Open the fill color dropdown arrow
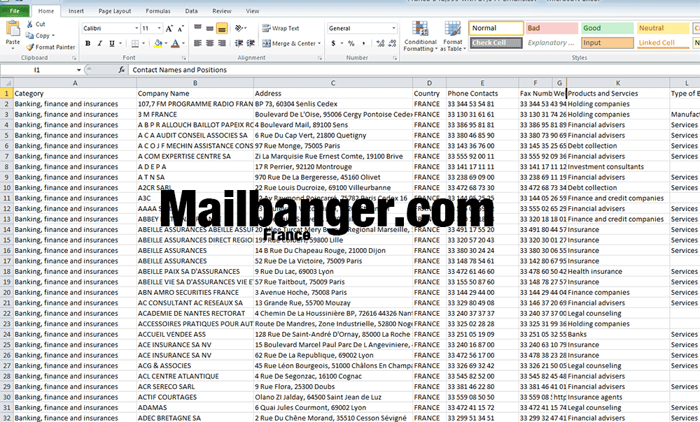This screenshot has height=422, width=700. (x=166, y=43)
